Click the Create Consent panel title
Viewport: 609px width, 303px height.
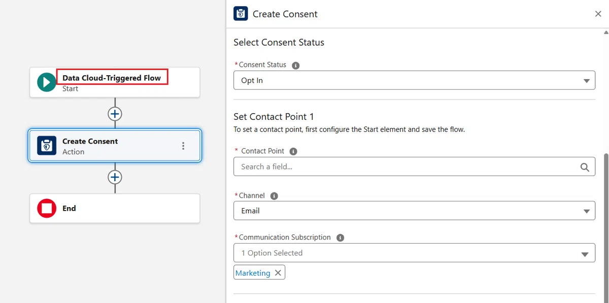point(285,14)
